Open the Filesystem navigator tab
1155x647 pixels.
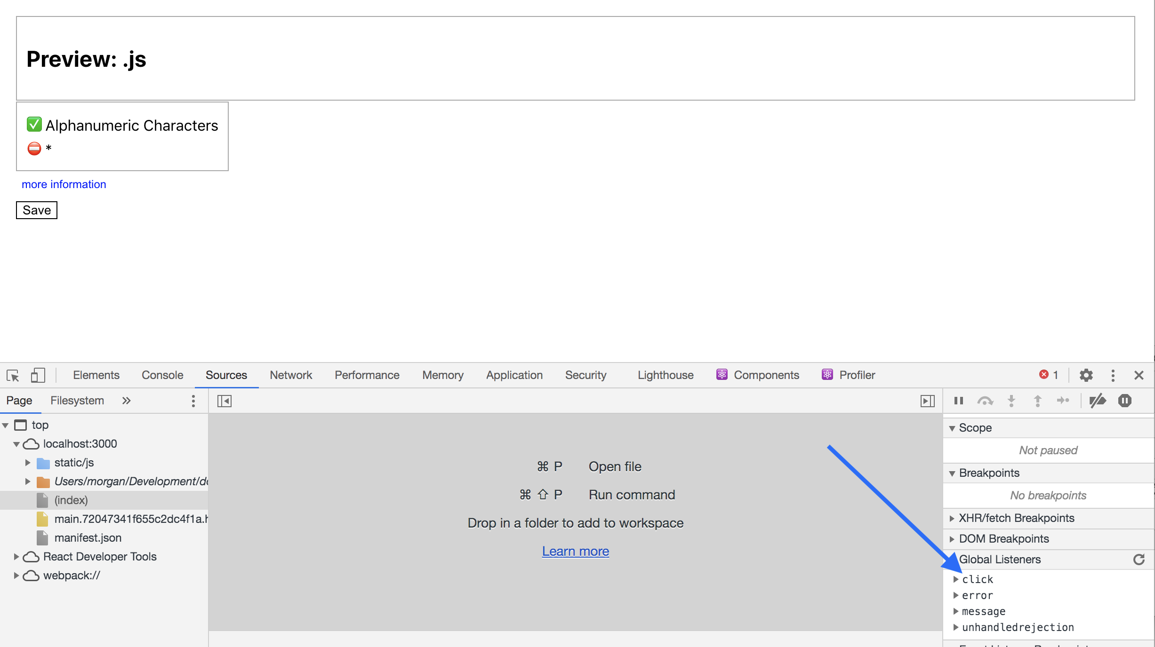coord(77,401)
